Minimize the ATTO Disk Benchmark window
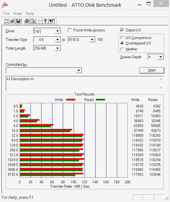Viewport: 170px width, 202px height. point(140,5)
